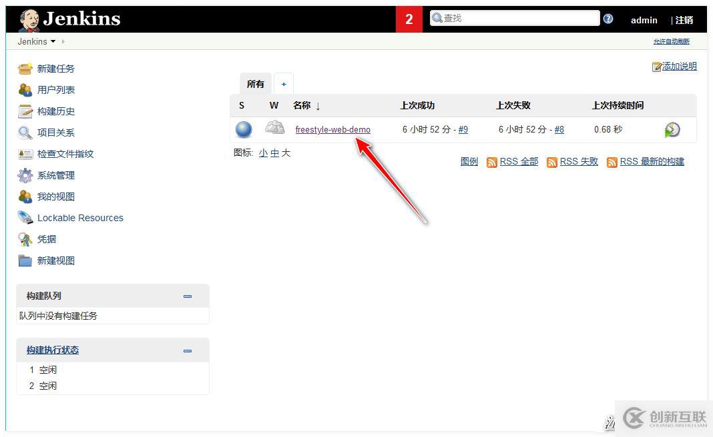Image resolution: width=713 pixels, height=437 pixels.
Task: Open 新建视图 from the sidebar
Action: pos(56,260)
